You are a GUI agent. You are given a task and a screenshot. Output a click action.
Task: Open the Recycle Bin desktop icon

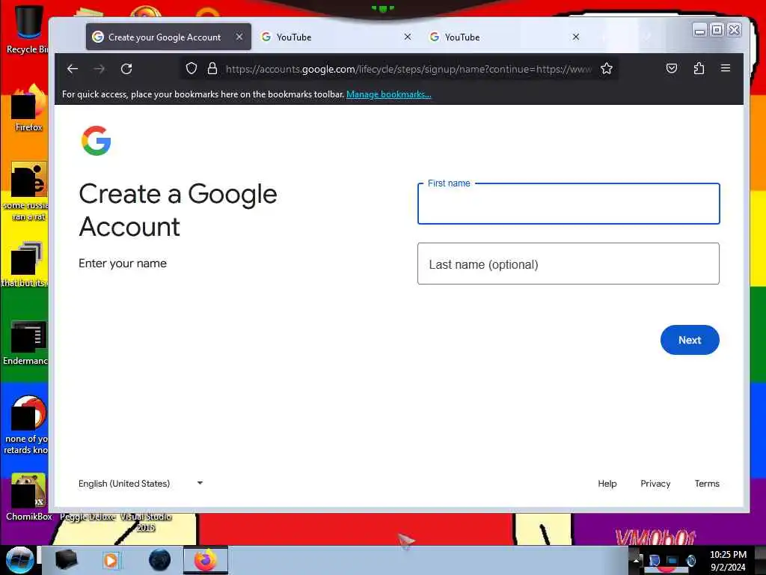(28, 29)
